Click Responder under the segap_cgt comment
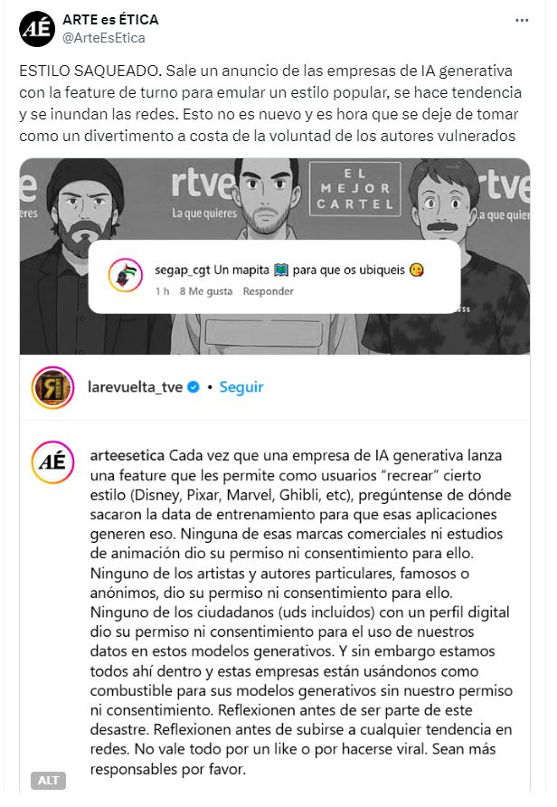Image resolution: width=557 pixels, height=807 pixels. tap(268, 291)
